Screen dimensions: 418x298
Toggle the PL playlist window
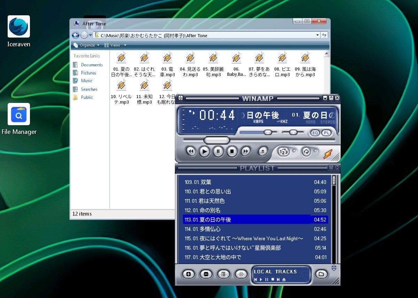(x=326, y=133)
